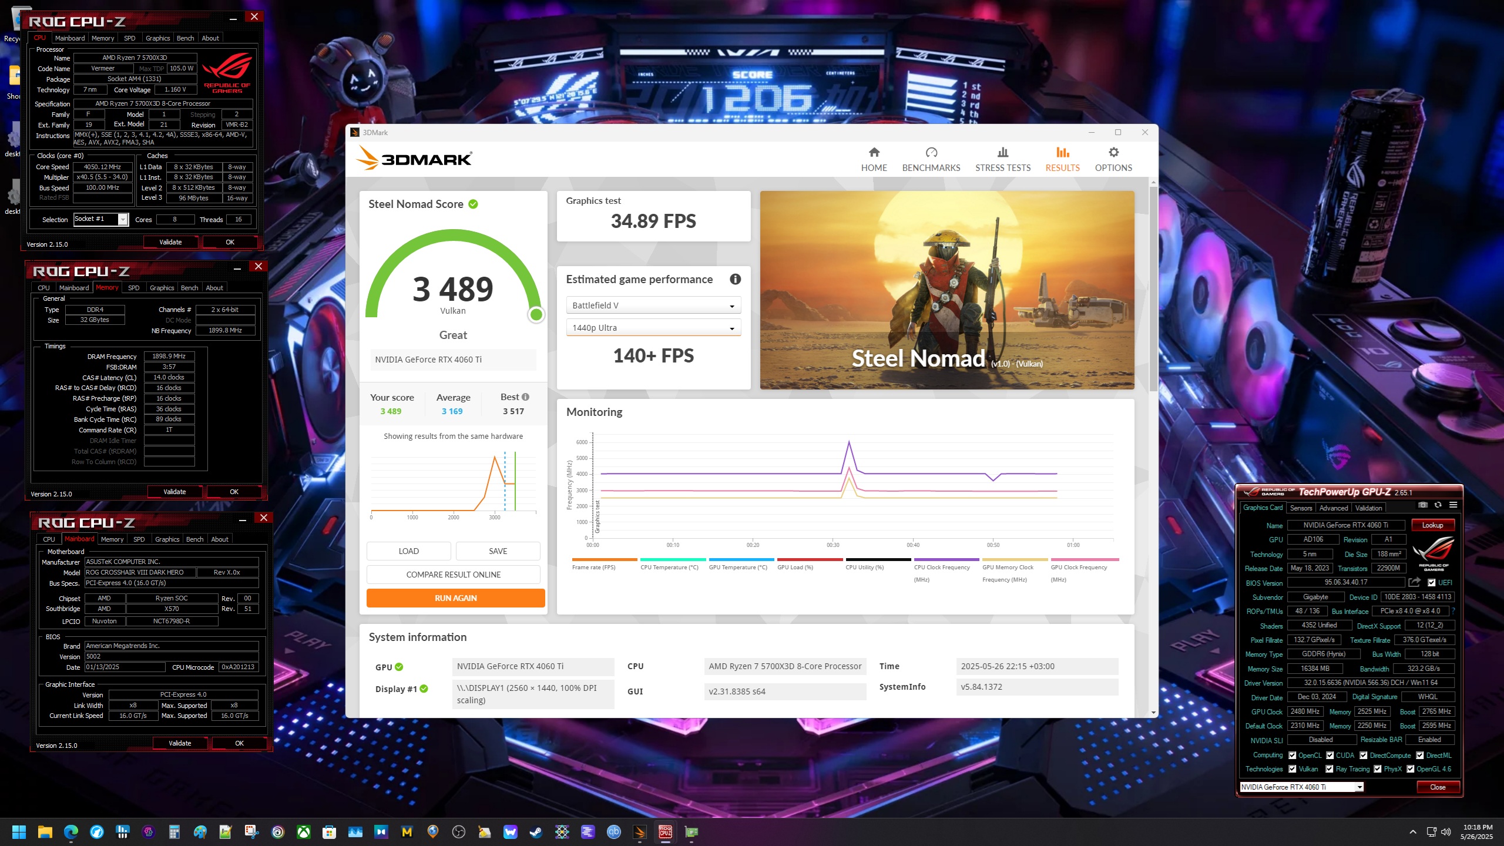The image size is (1504, 846).
Task: Click the BIOS export share icon in GPU-Z
Action: click(1414, 582)
